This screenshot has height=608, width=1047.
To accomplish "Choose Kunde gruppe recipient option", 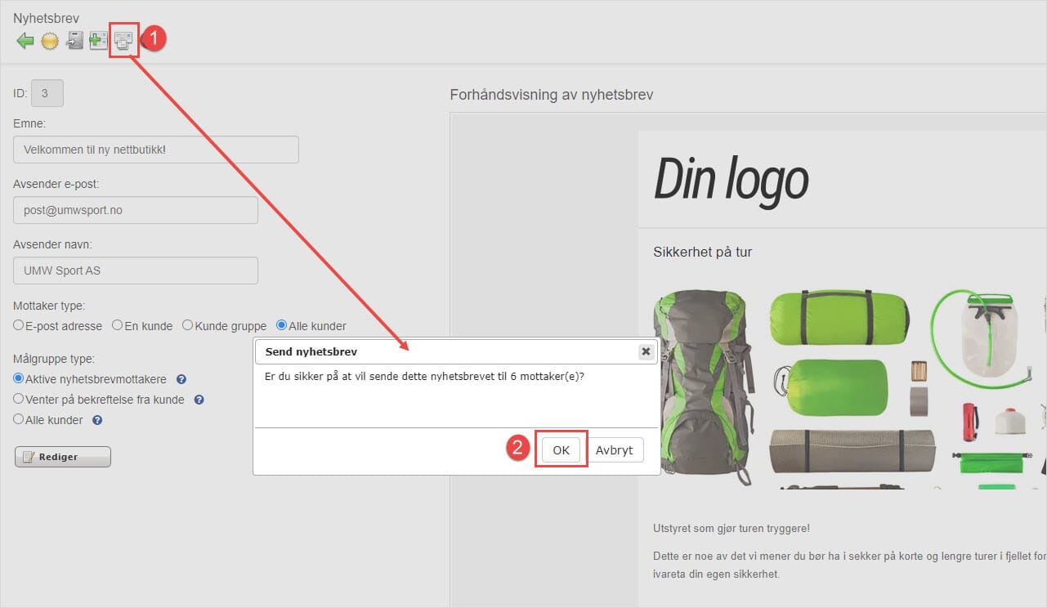I will (x=187, y=325).
